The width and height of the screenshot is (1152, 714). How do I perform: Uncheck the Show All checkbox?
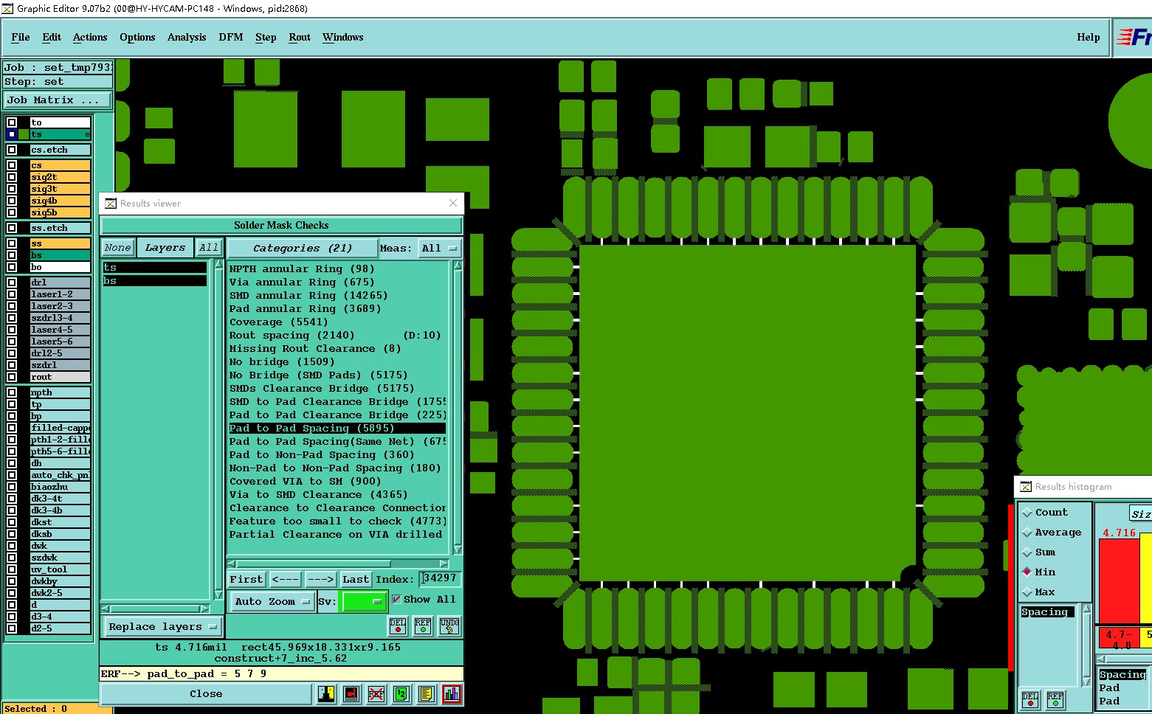click(397, 600)
